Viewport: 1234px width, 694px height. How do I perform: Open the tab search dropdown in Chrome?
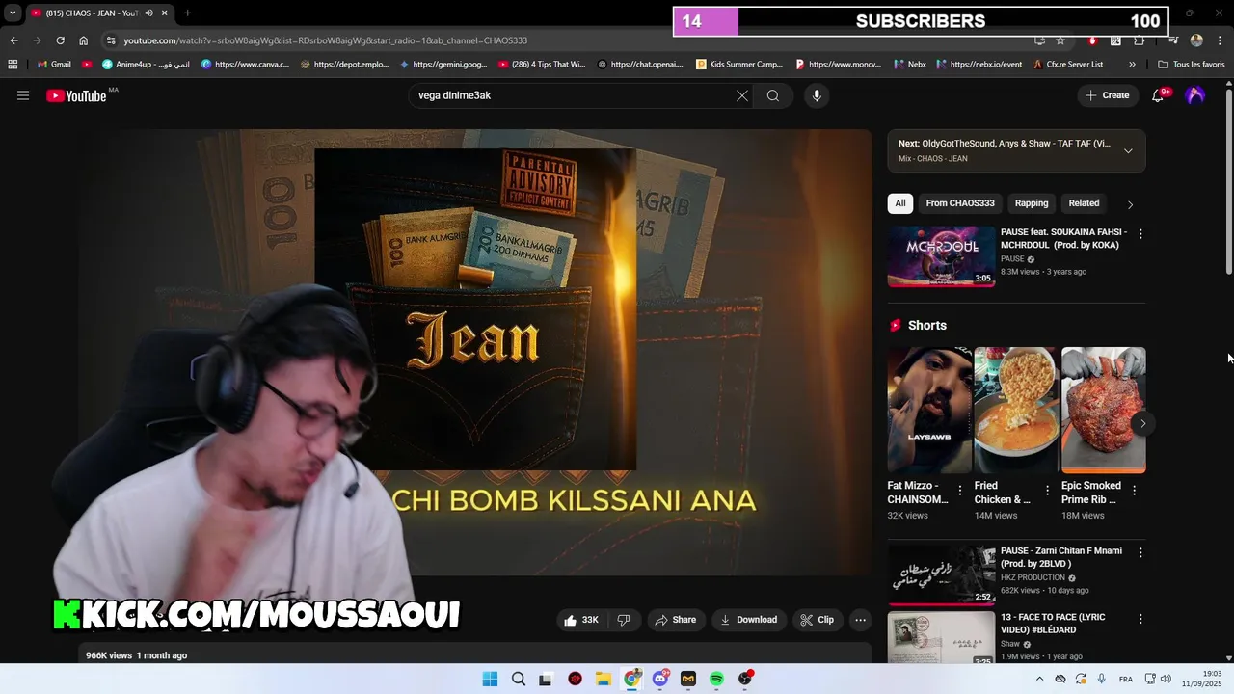pos(13,13)
